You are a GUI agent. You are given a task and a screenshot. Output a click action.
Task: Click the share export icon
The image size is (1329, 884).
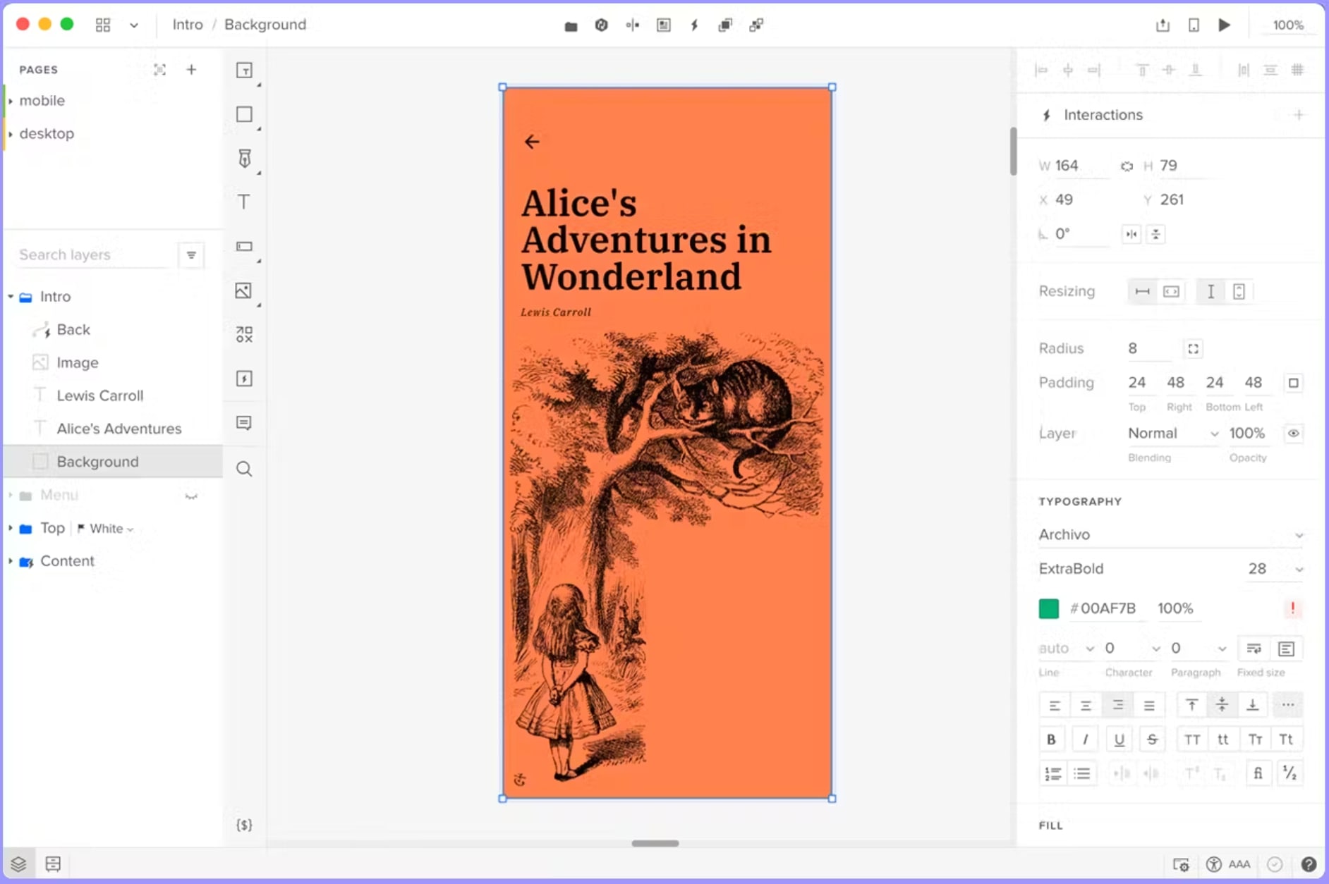coord(1163,25)
